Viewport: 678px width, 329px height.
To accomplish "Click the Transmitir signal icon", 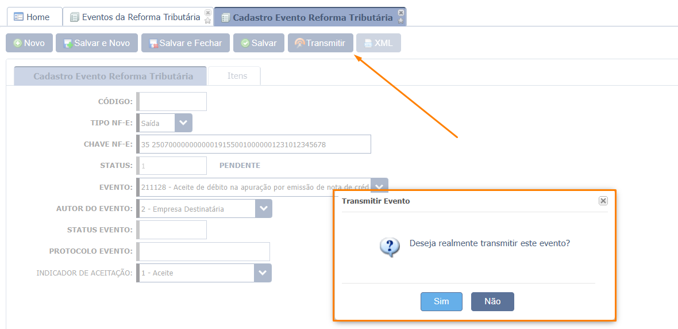I will pos(300,43).
